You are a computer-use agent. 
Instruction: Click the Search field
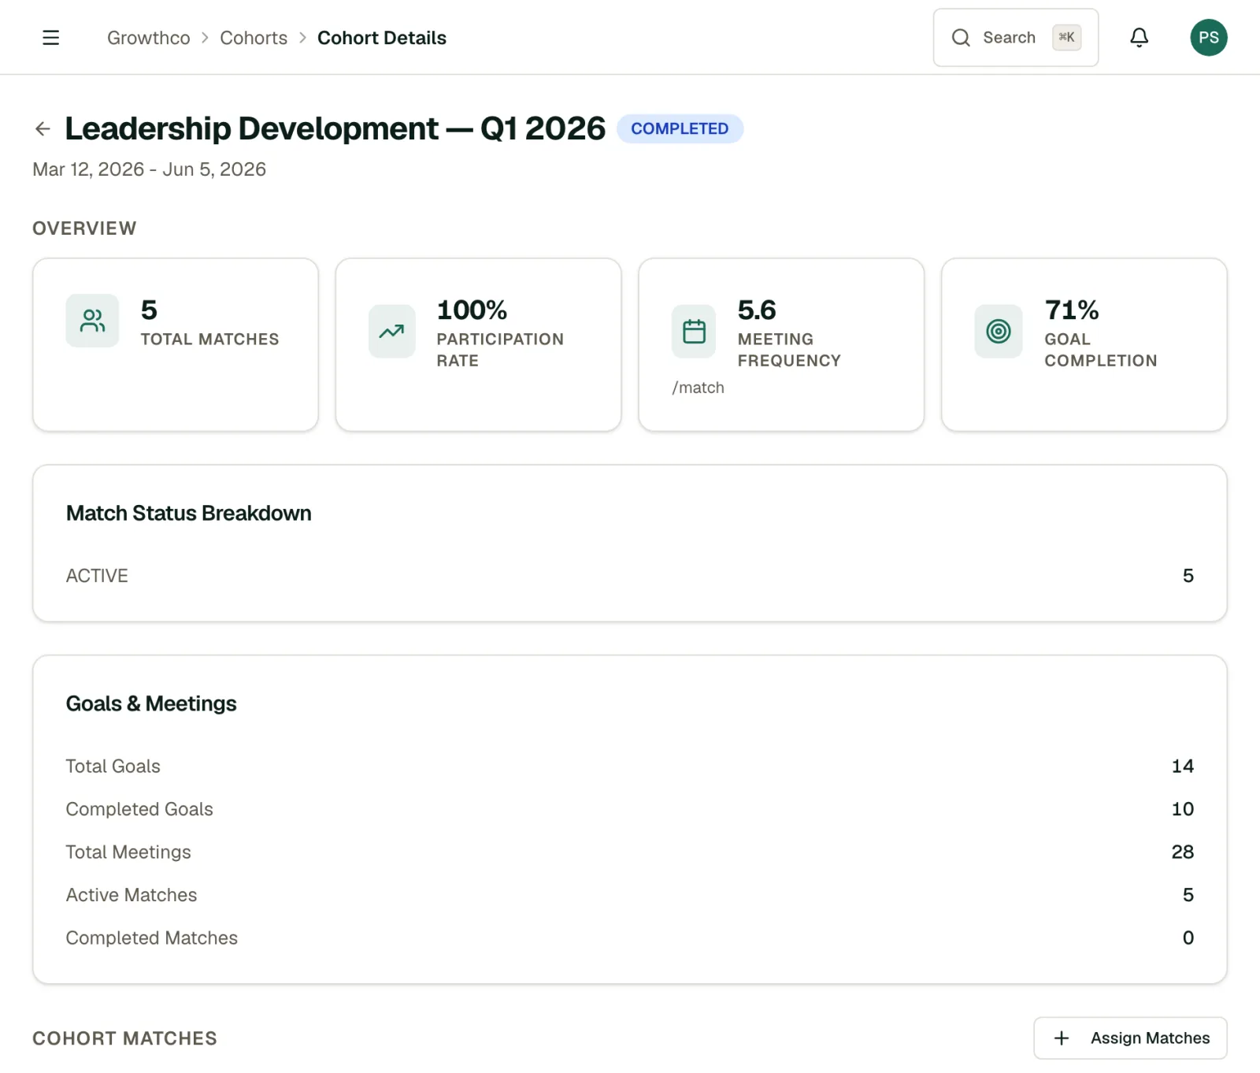click(1016, 38)
